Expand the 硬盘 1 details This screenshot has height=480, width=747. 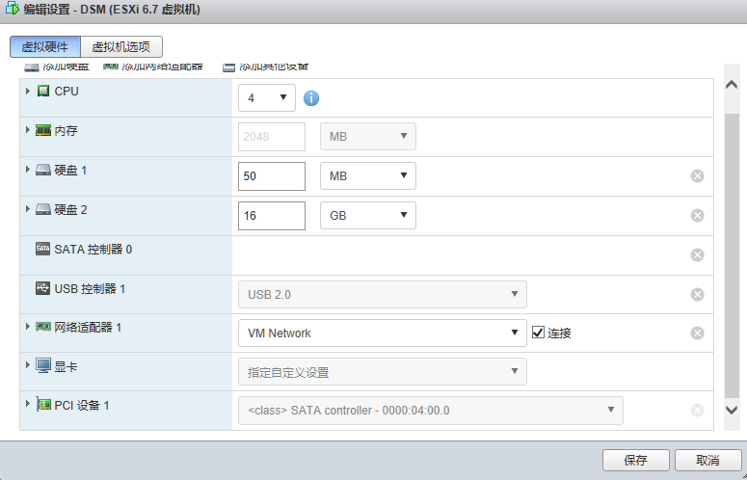(x=28, y=170)
